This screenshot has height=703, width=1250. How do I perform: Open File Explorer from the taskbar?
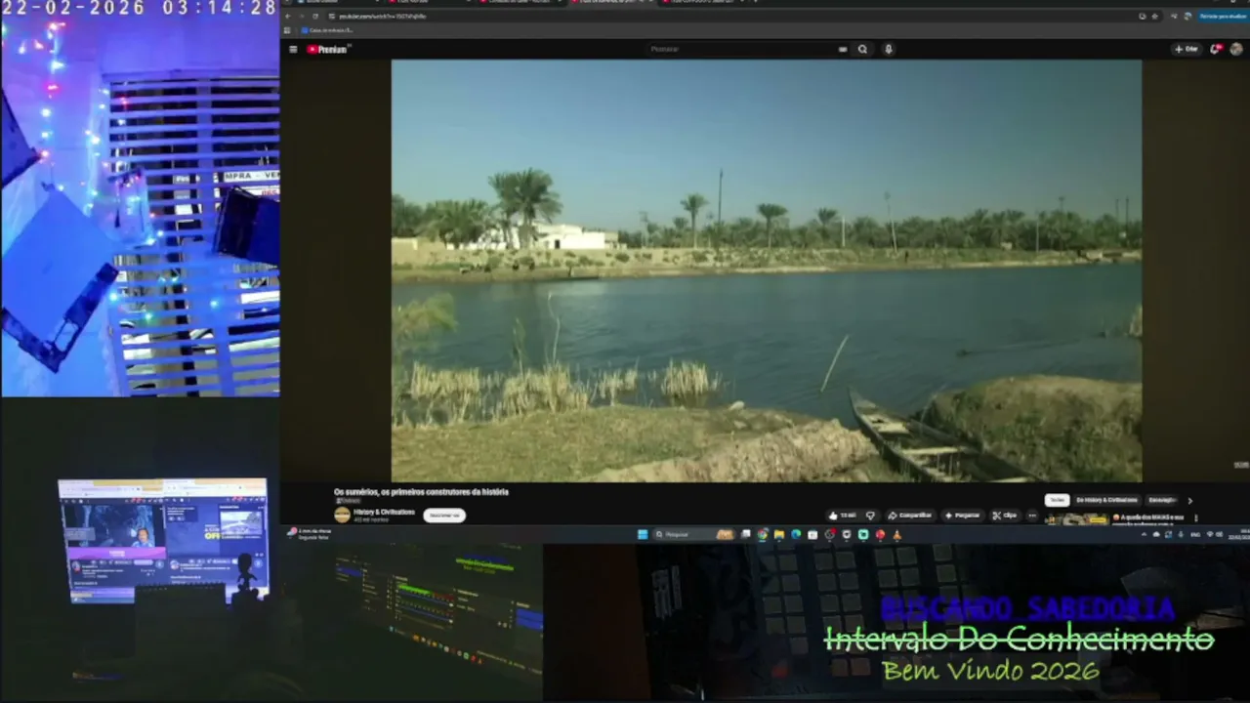point(779,534)
